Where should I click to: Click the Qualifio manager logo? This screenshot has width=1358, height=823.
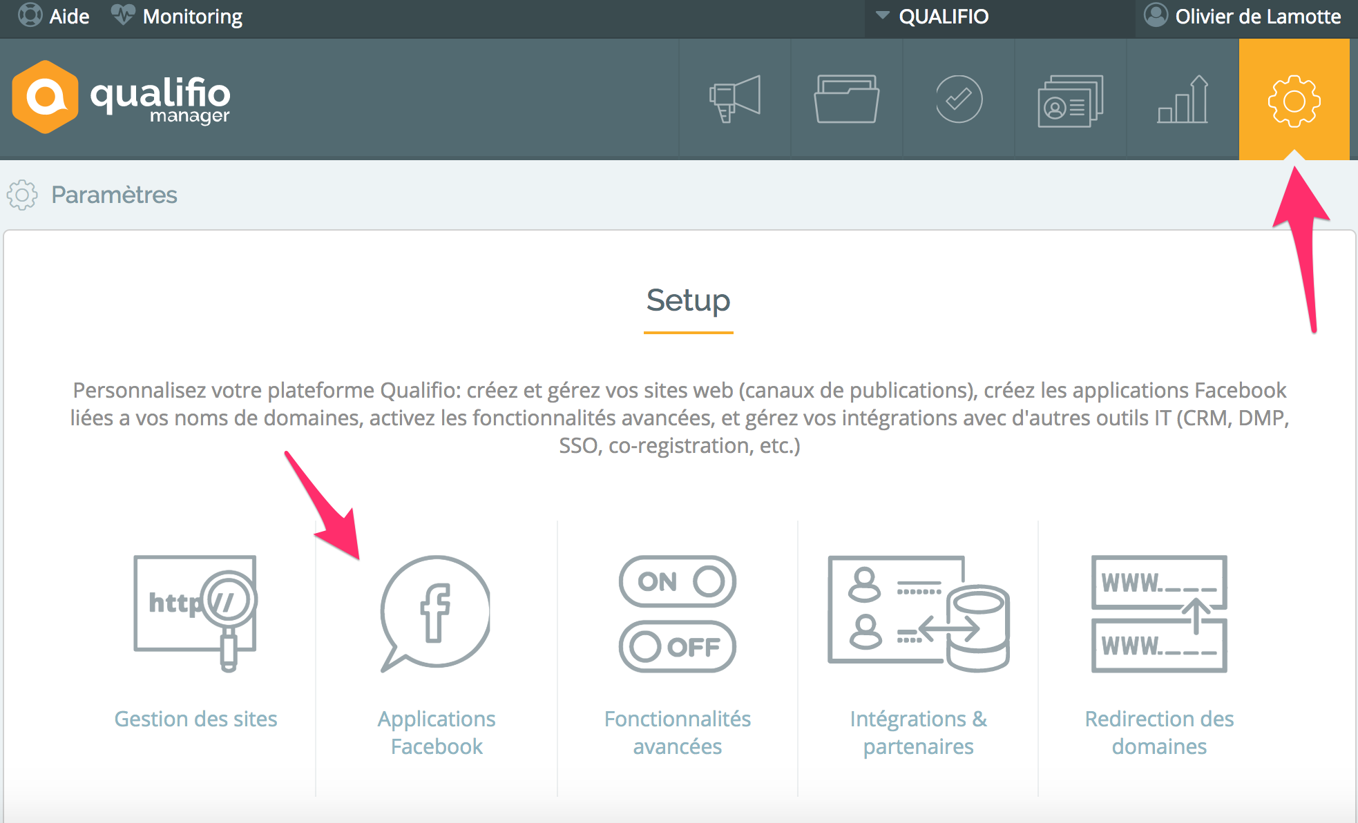tap(122, 98)
